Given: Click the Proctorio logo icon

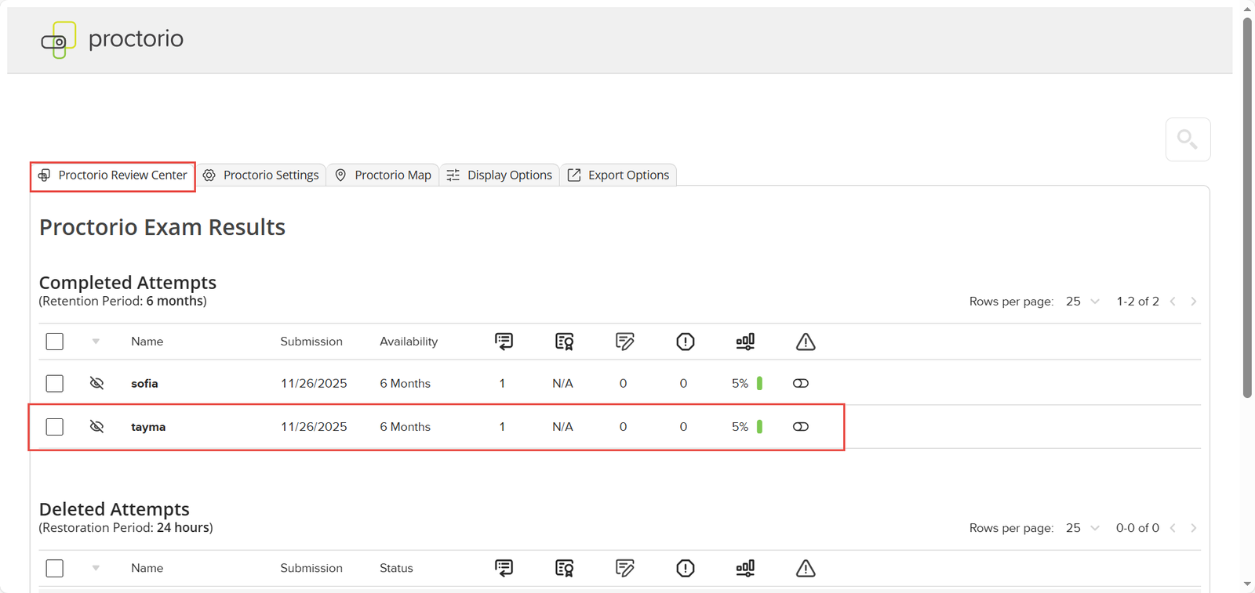Looking at the screenshot, I should (x=59, y=40).
